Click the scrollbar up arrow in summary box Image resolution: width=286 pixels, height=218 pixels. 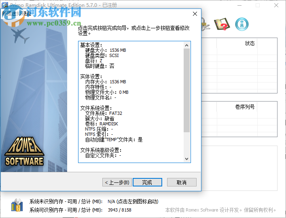(186, 45)
